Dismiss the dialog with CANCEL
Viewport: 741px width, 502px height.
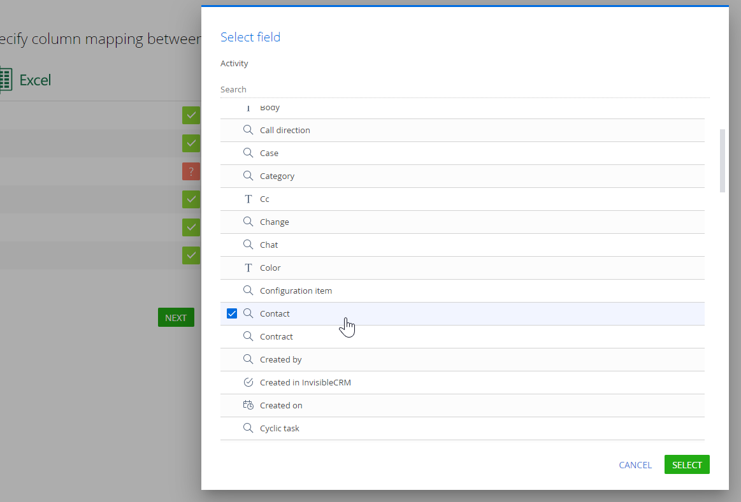(635, 465)
